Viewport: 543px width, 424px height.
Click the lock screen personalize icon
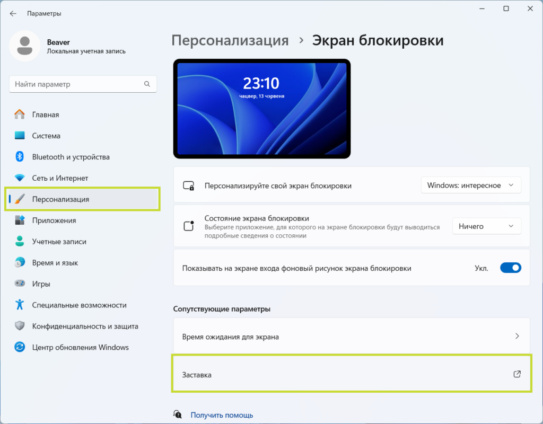189,186
